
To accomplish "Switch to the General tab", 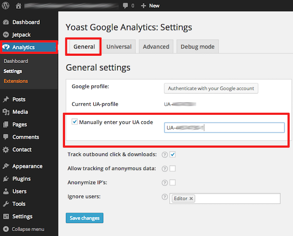I will [84, 46].
